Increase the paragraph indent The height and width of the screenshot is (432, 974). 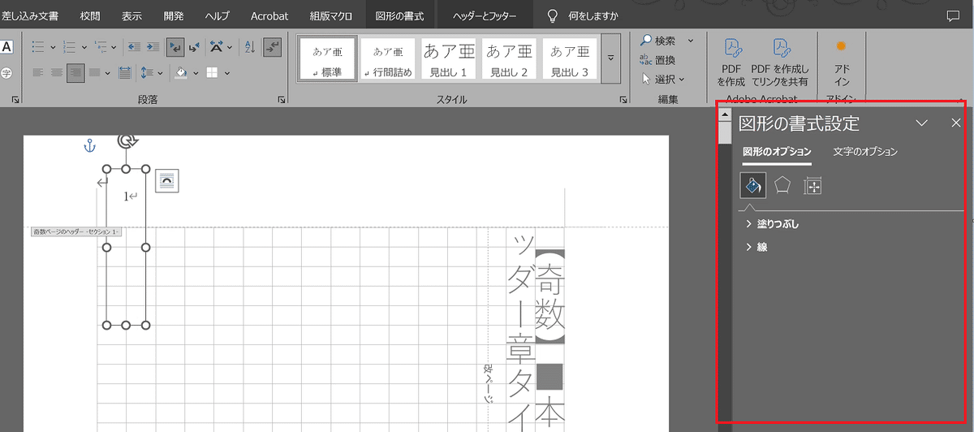(x=153, y=47)
